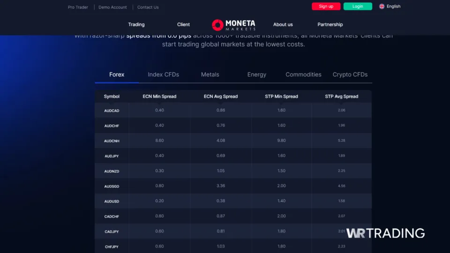450x253 pixels.
Task: Open the About us menu
Action: click(x=283, y=24)
